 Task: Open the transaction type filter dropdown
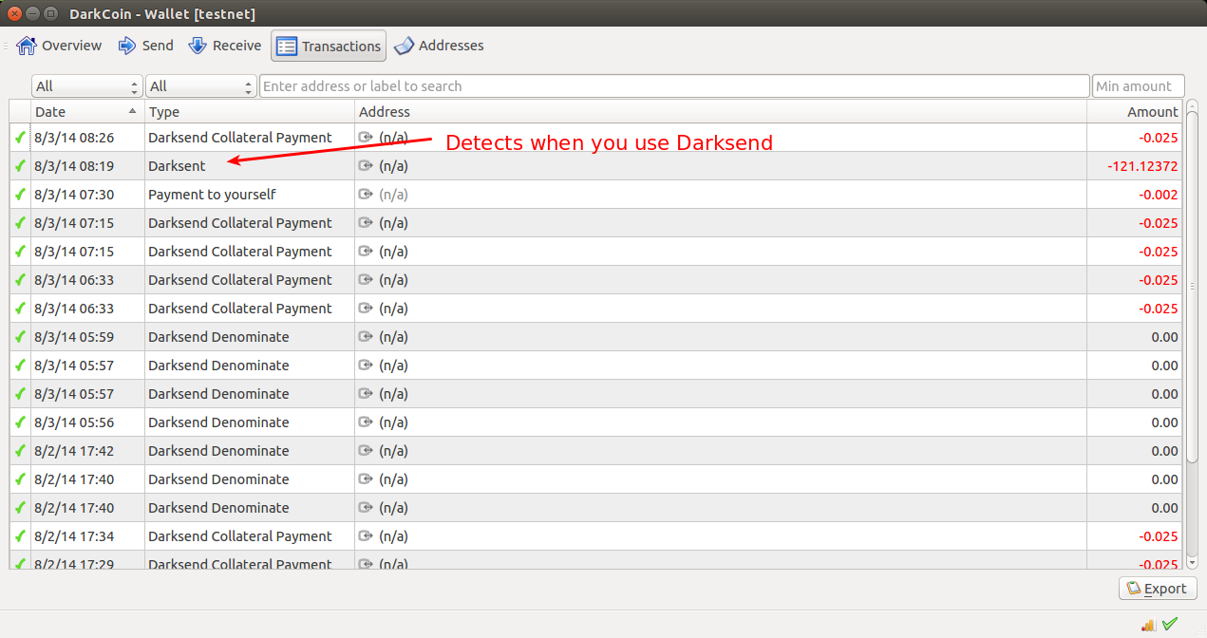[201, 86]
